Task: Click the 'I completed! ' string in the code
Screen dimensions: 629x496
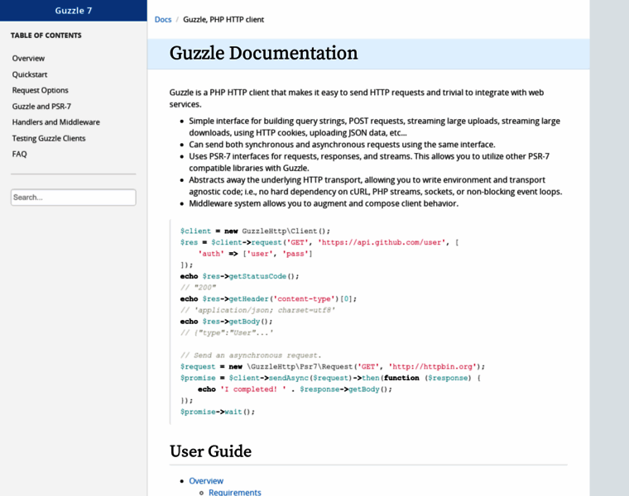Action: coord(253,389)
